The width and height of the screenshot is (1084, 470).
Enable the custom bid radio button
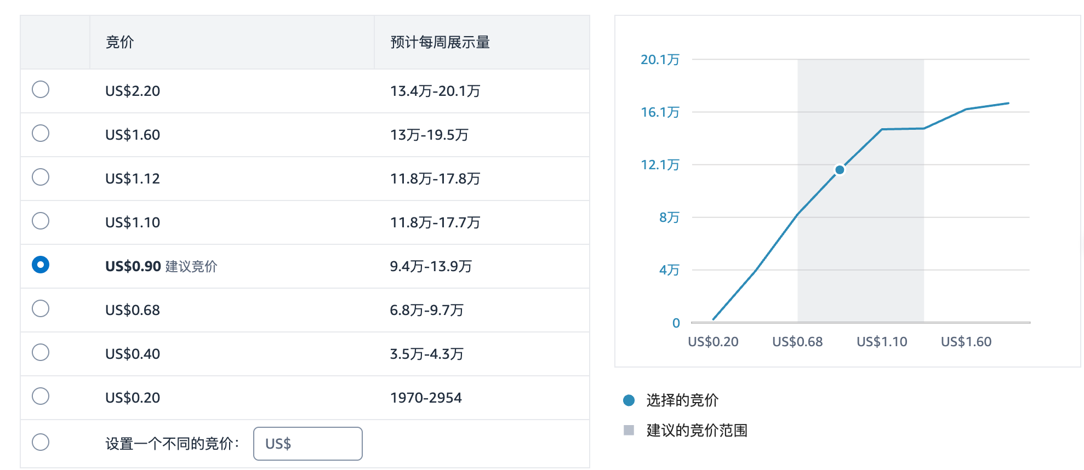coord(41,442)
